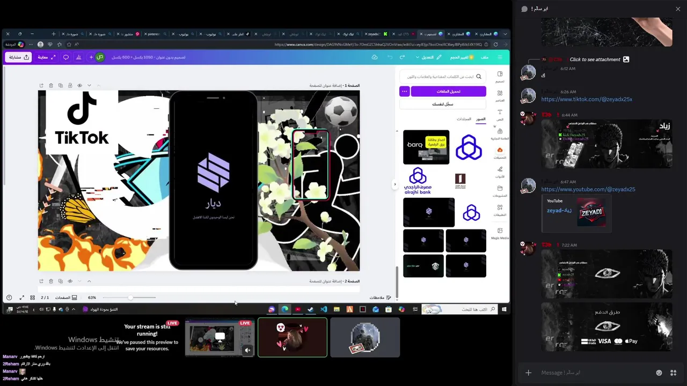Click the Windows taskbar search box
687x386 pixels.
coord(459,309)
